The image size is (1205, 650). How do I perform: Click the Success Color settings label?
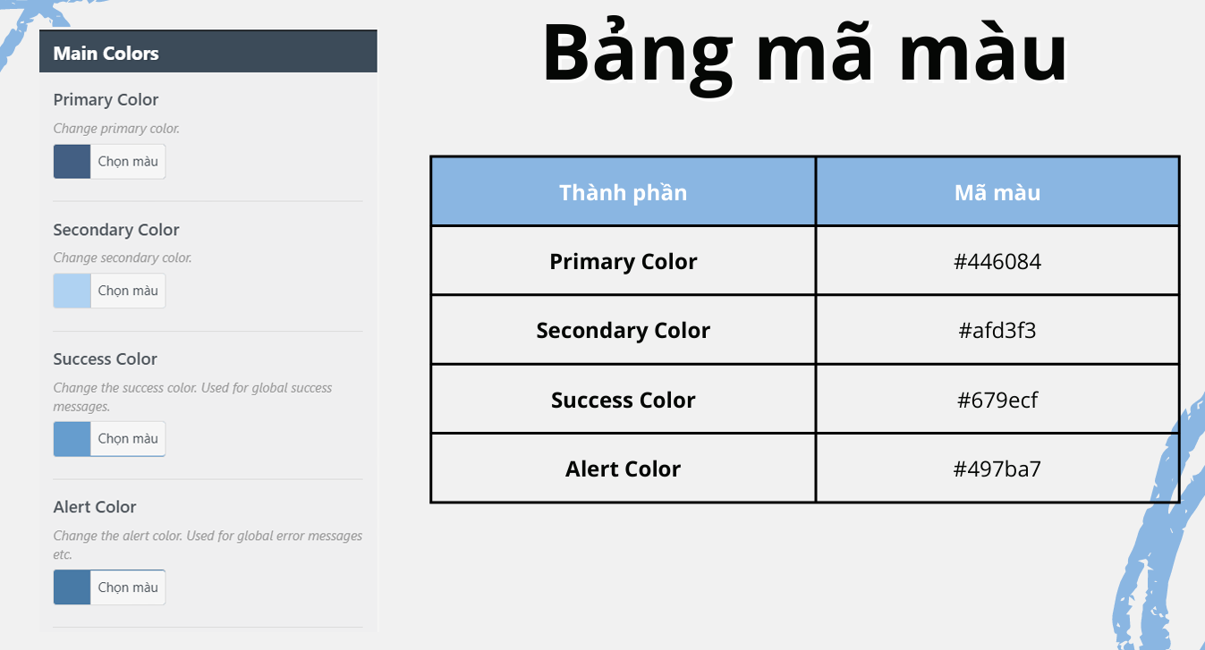[x=105, y=359]
